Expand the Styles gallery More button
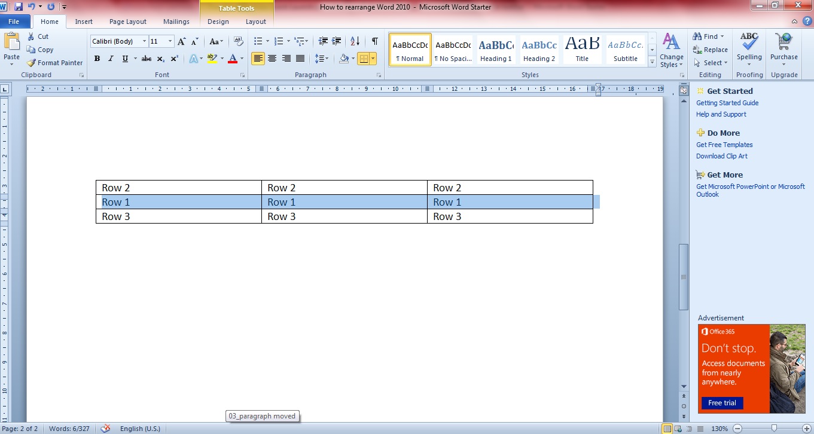Image resolution: width=814 pixels, height=434 pixels. (651, 60)
